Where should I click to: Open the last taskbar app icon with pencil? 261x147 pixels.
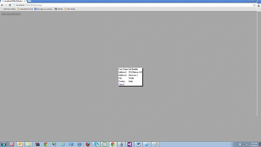pyautogui.click(x=155, y=144)
